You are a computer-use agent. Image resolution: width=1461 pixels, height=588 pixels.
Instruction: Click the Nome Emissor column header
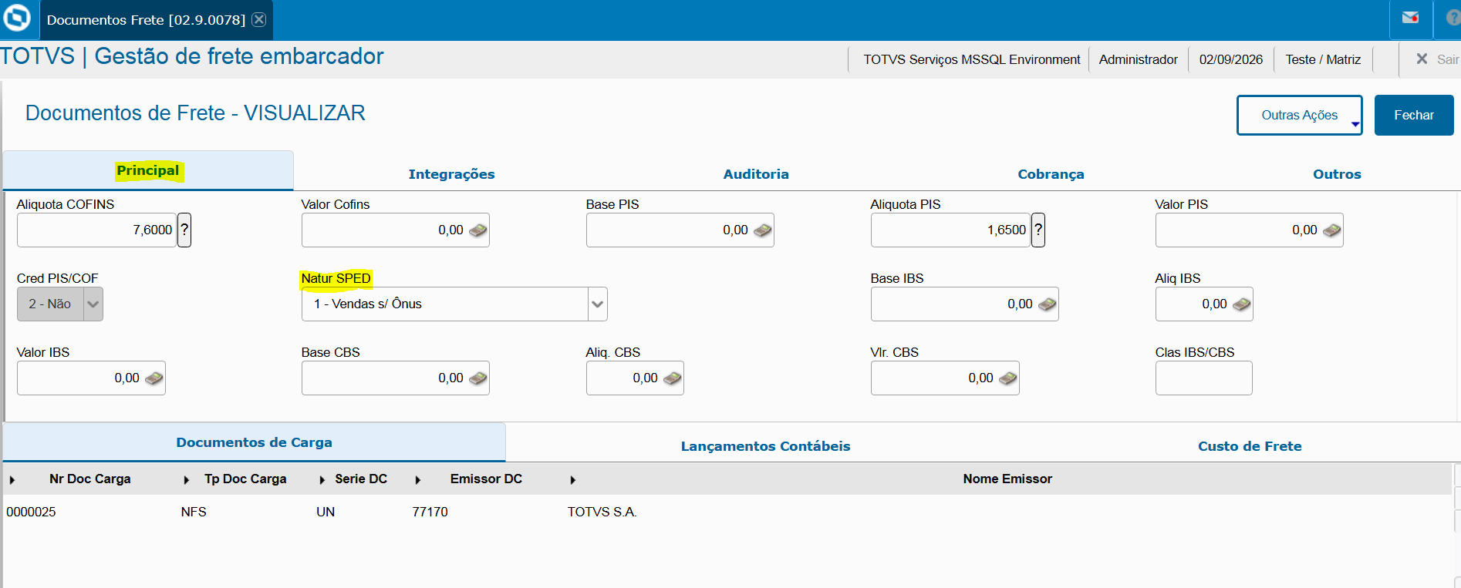tap(1007, 479)
